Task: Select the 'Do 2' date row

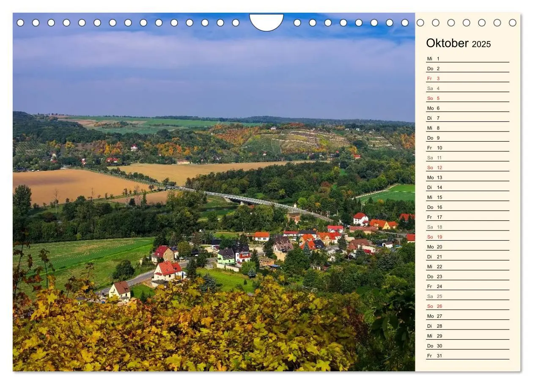Action: [467, 68]
